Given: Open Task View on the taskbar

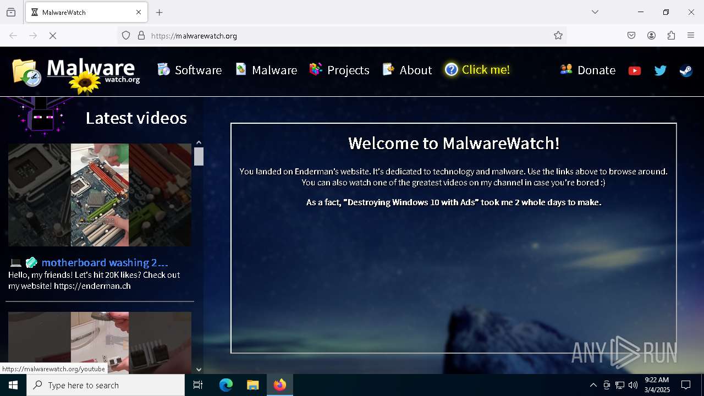Looking at the screenshot, I should (198, 385).
